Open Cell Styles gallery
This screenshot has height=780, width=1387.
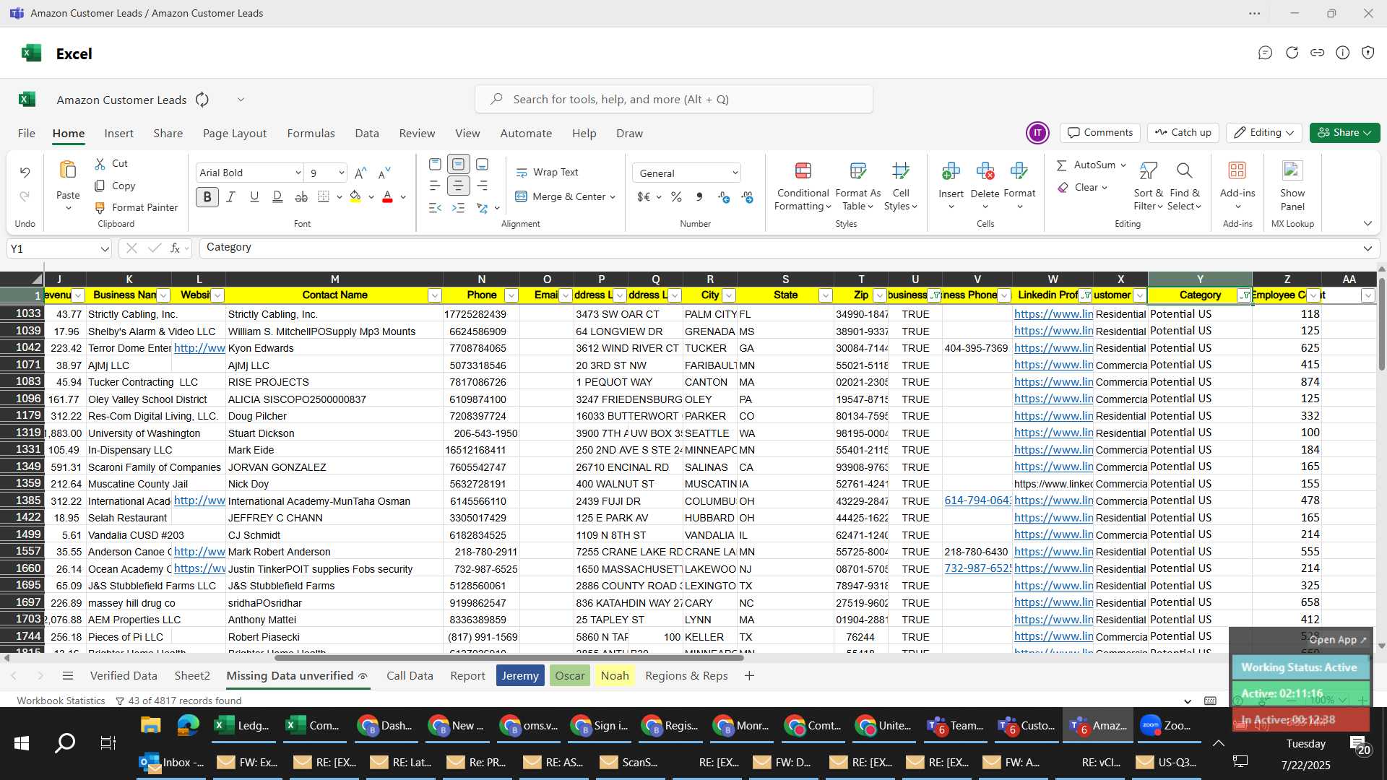900,188
